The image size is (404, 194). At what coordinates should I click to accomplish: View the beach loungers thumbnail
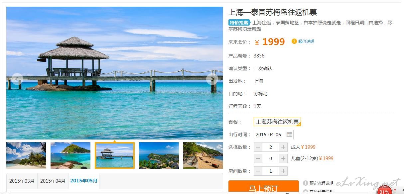[203, 155]
